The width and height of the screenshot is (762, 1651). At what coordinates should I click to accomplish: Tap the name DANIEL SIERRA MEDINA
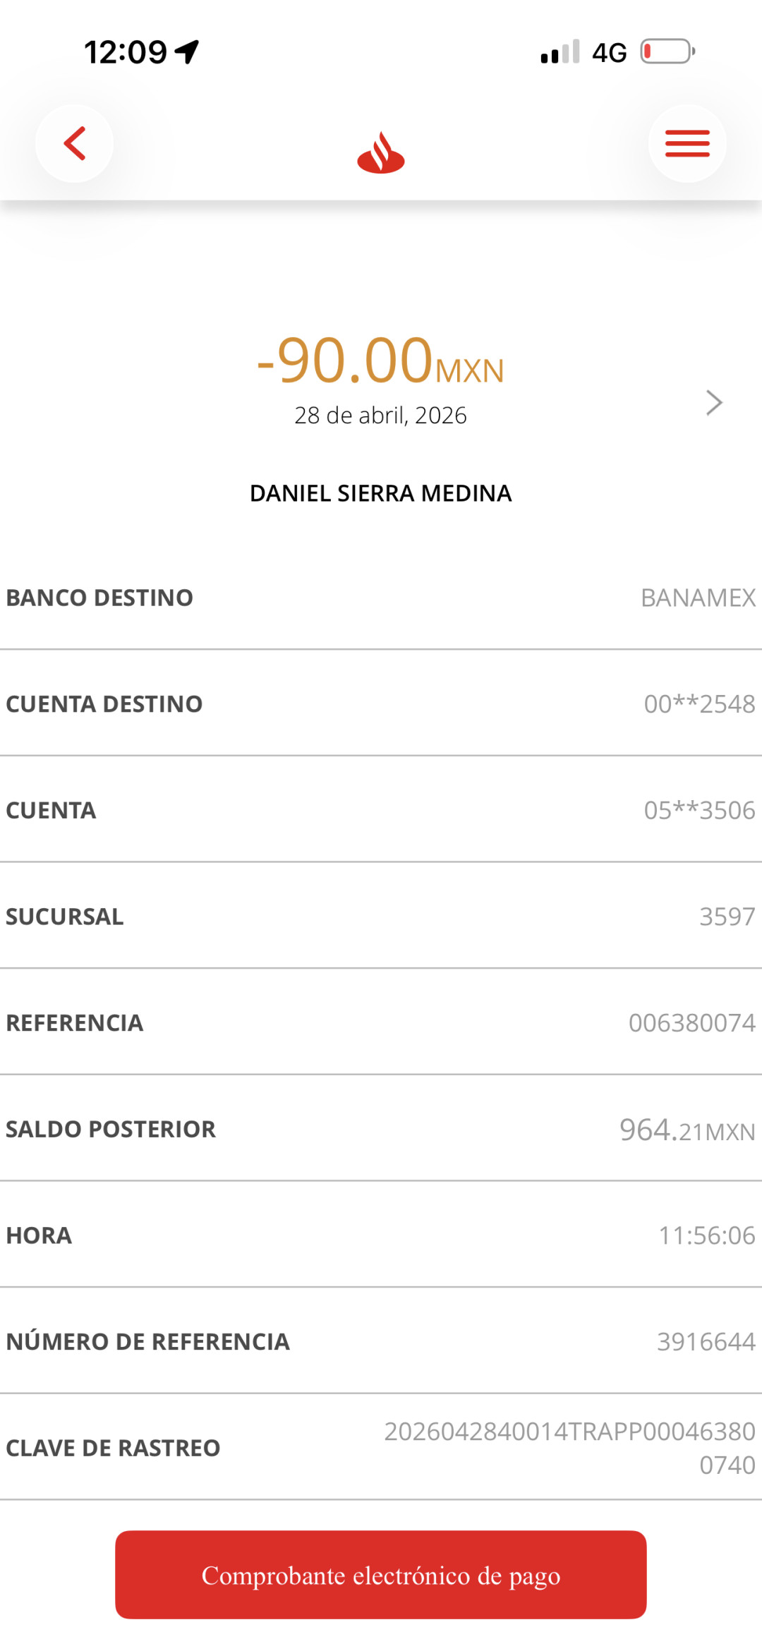pyautogui.click(x=381, y=493)
